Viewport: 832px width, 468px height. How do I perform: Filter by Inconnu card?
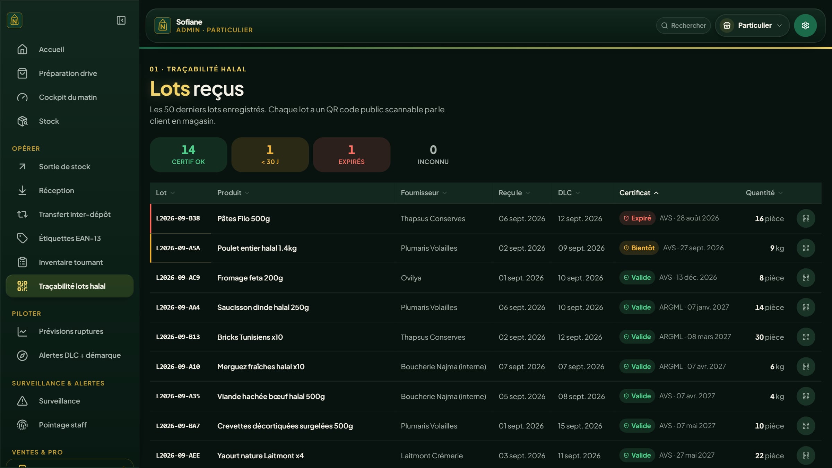[x=433, y=155]
